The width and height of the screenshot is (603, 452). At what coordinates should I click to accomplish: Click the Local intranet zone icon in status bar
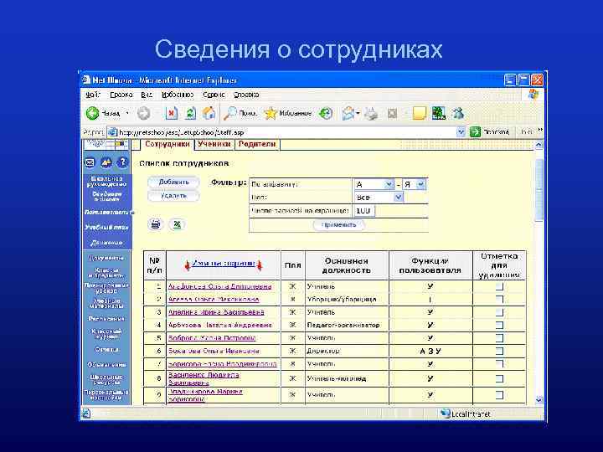pyautogui.click(x=446, y=413)
